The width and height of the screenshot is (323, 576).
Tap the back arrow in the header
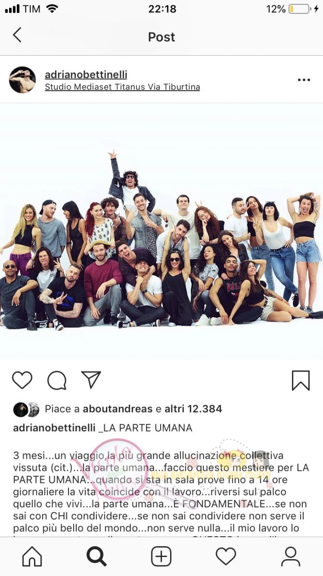tap(17, 35)
